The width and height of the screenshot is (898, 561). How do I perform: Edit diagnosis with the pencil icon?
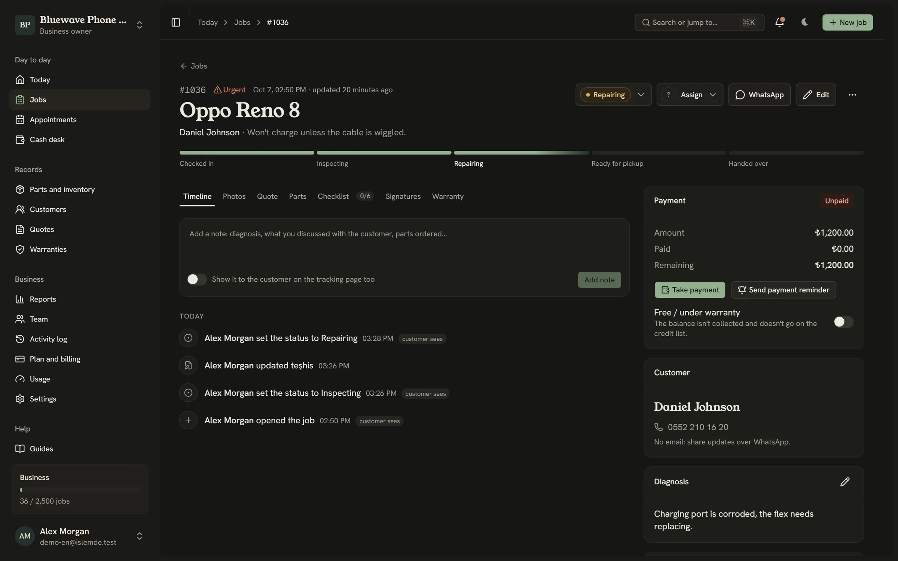(845, 482)
